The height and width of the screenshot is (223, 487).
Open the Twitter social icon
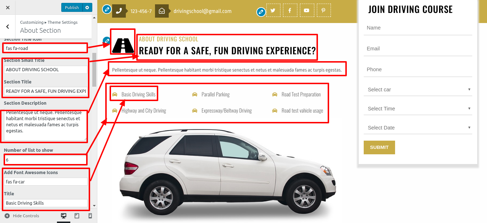(x=273, y=10)
